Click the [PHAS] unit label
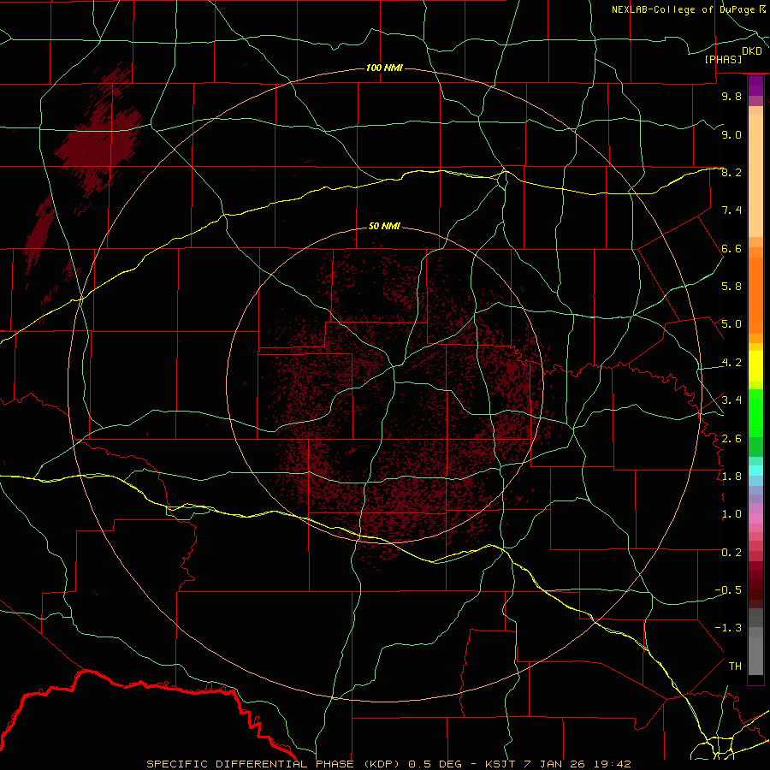The image size is (770, 770). [723, 59]
